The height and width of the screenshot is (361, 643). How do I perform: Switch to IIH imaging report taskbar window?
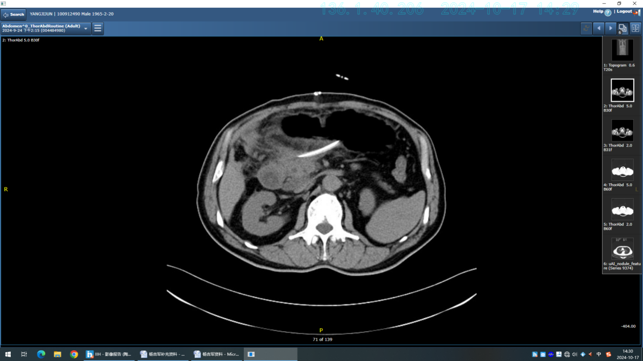109,354
